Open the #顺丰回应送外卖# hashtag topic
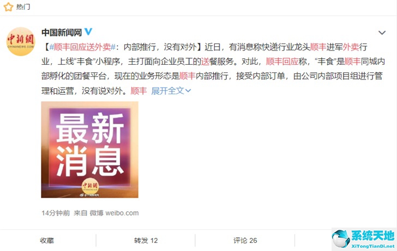 tap(82, 47)
